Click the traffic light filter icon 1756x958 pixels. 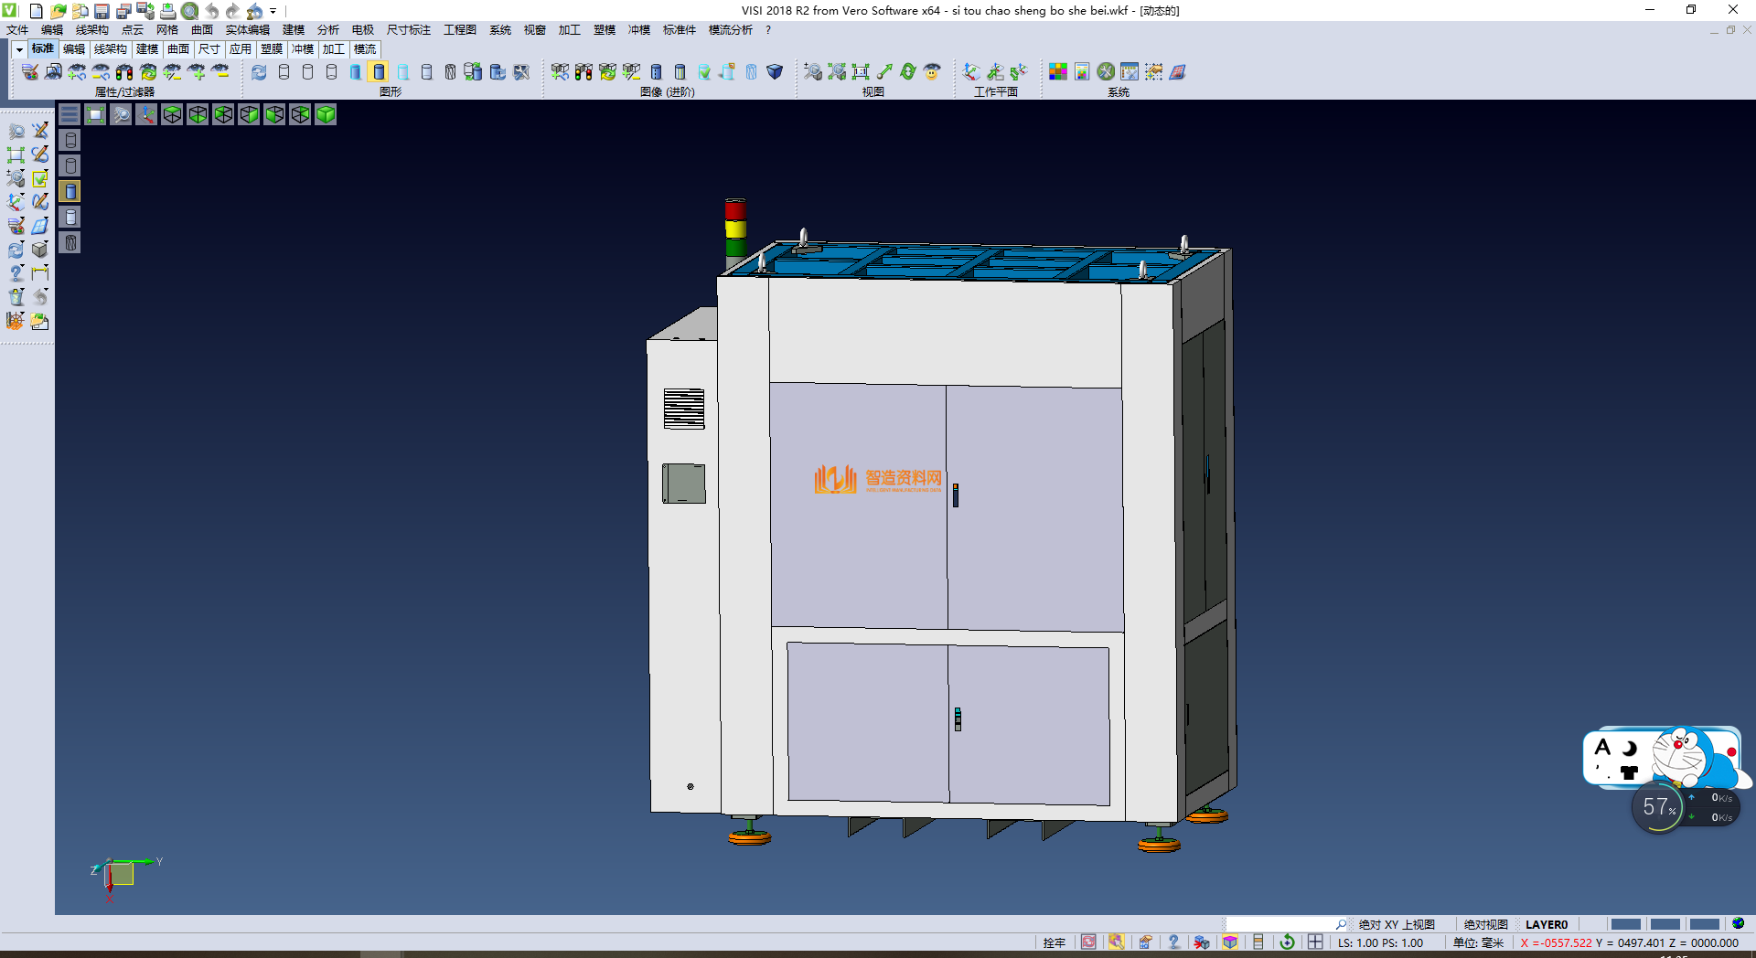[x=124, y=72]
